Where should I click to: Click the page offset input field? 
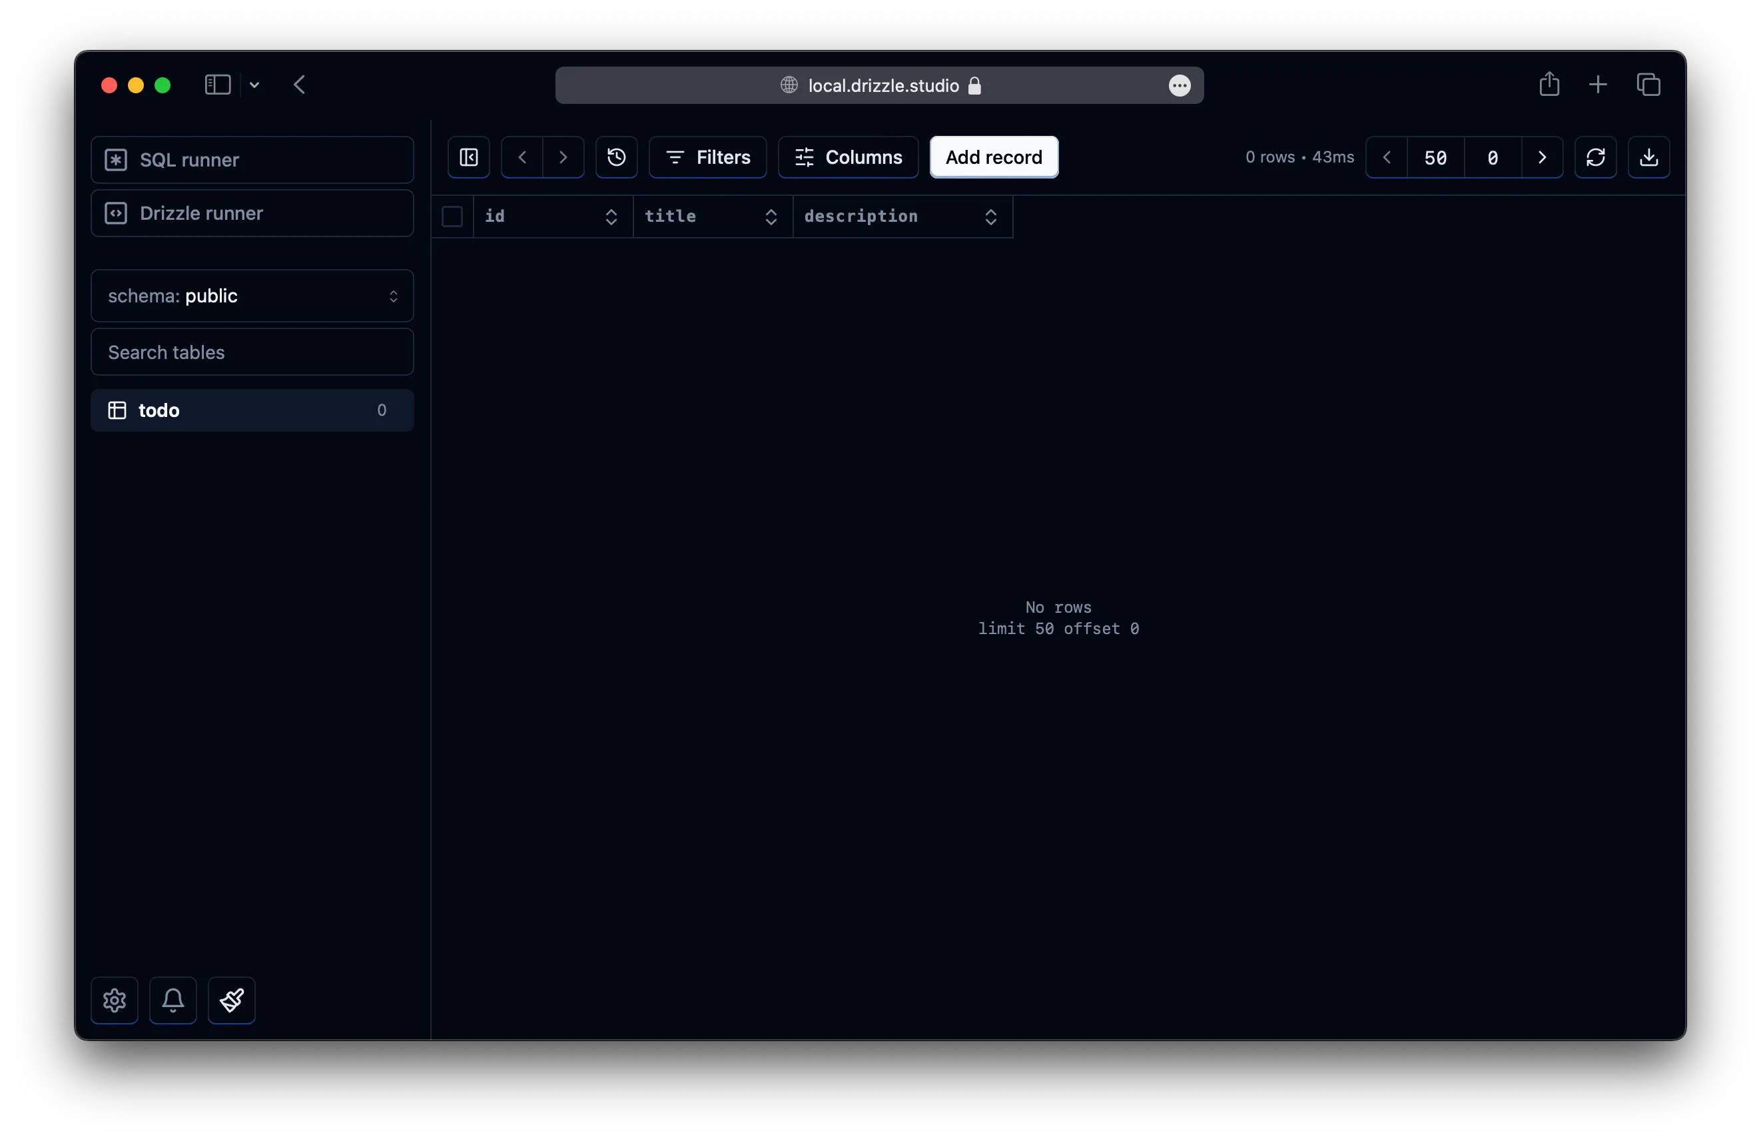click(1493, 157)
